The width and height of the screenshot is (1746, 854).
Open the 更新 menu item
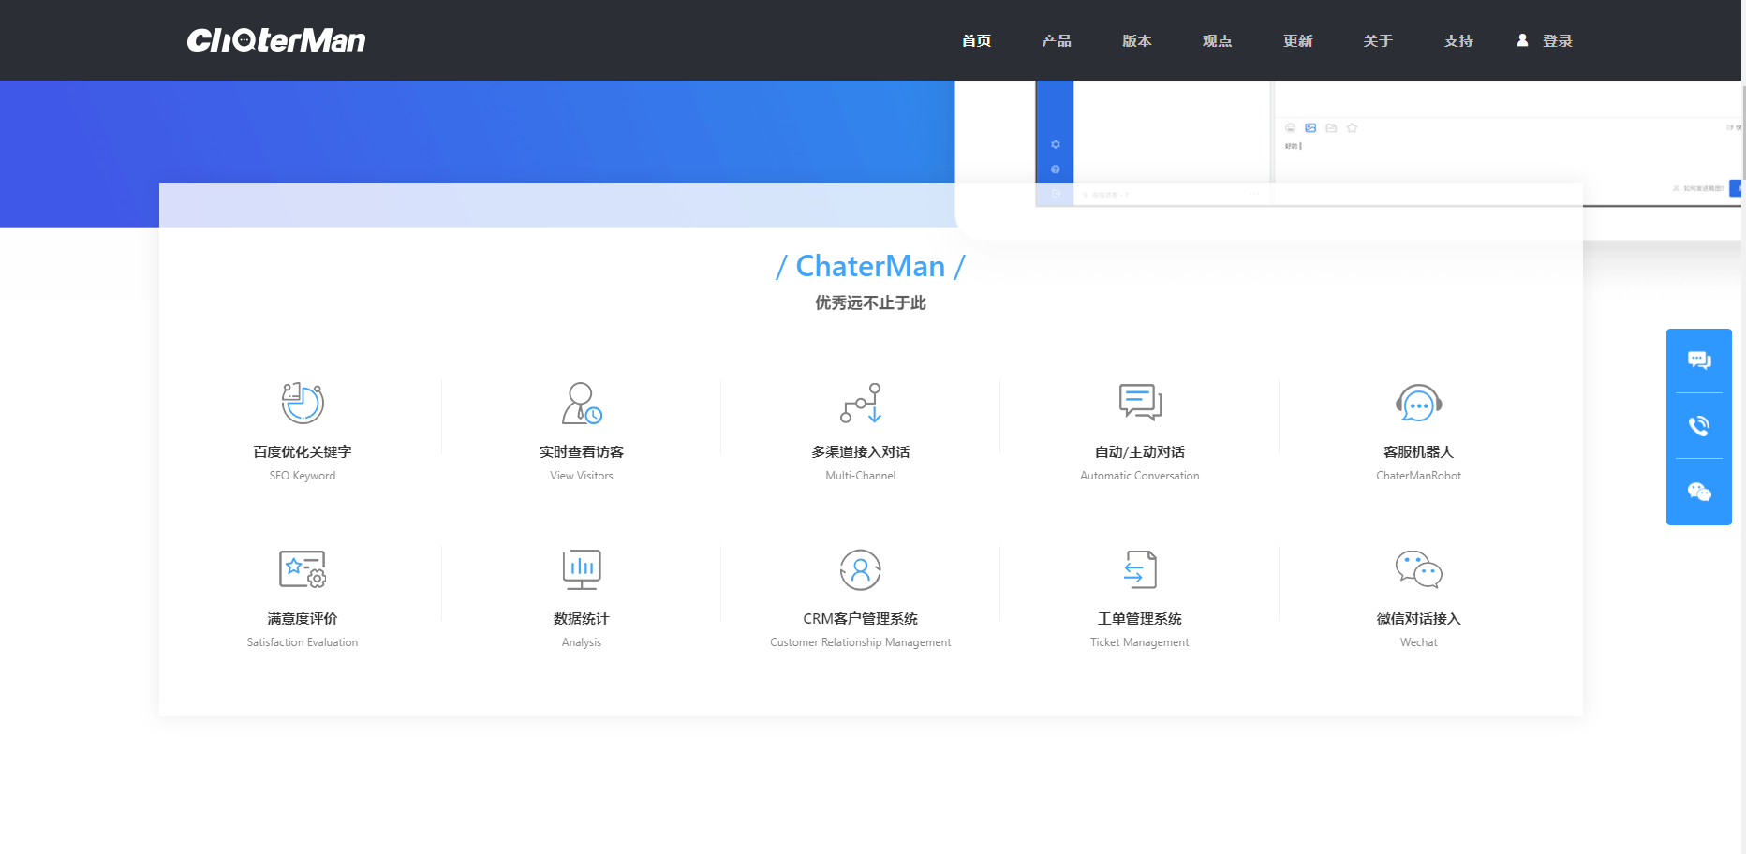coord(1298,40)
